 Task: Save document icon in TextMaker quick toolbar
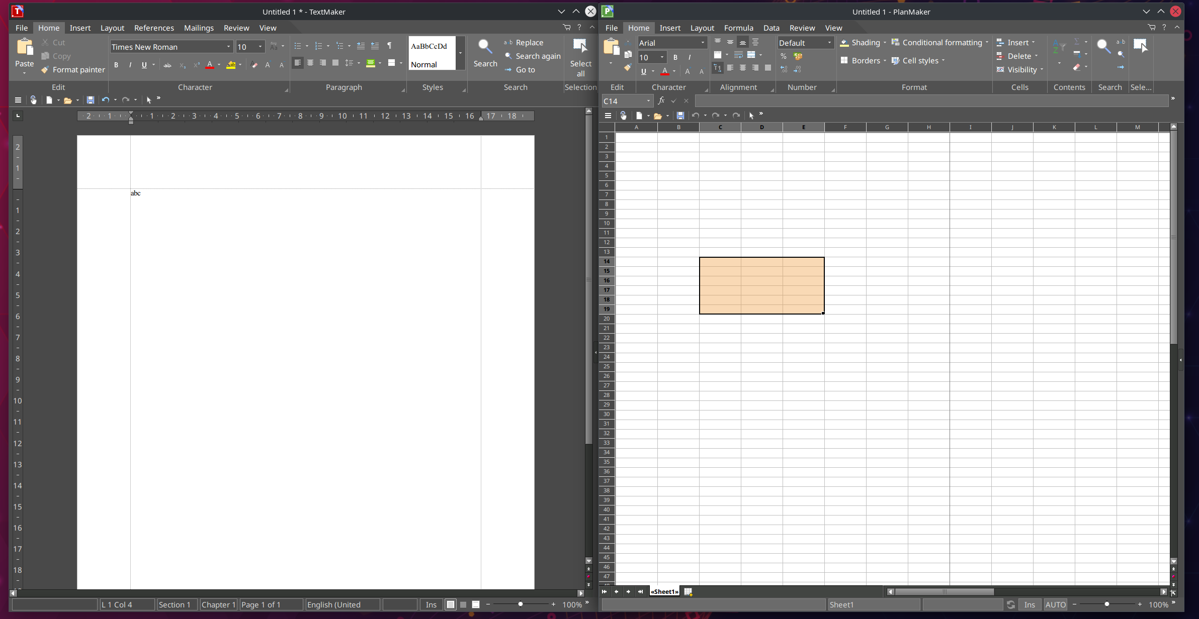(x=91, y=100)
